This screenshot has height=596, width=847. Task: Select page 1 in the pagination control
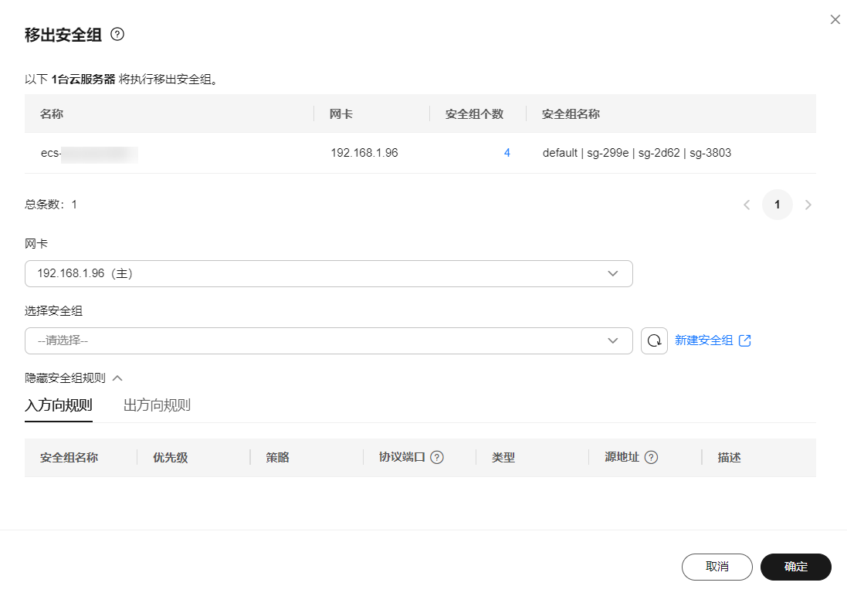[x=778, y=204]
